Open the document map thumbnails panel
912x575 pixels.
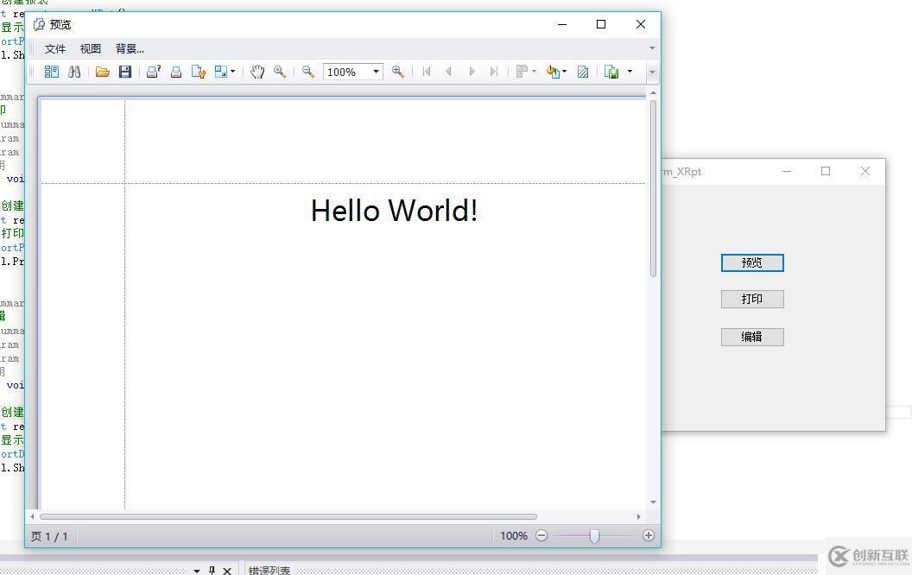[x=52, y=72]
